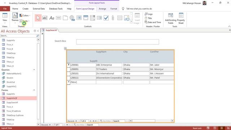231x130 pixels.
Task: Collapse the navigation pane shutter
Action: [38, 31]
